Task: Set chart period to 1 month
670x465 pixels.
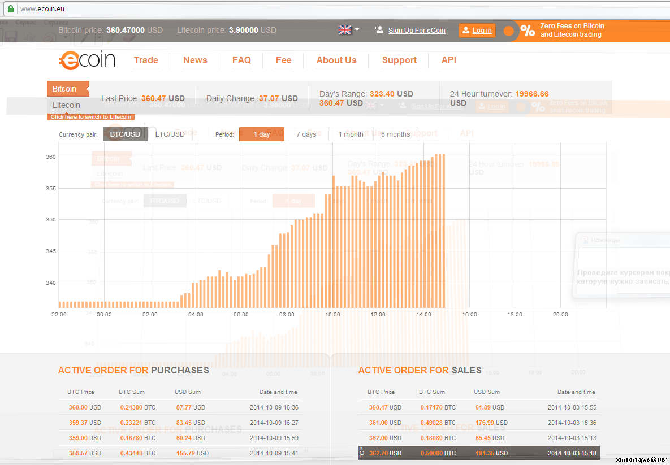Action: pyautogui.click(x=351, y=134)
